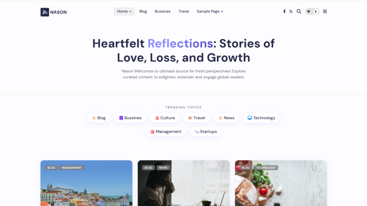The width and height of the screenshot is (367, 206).
Task: Select the Startups trending topic
Action: pos(205,132)
